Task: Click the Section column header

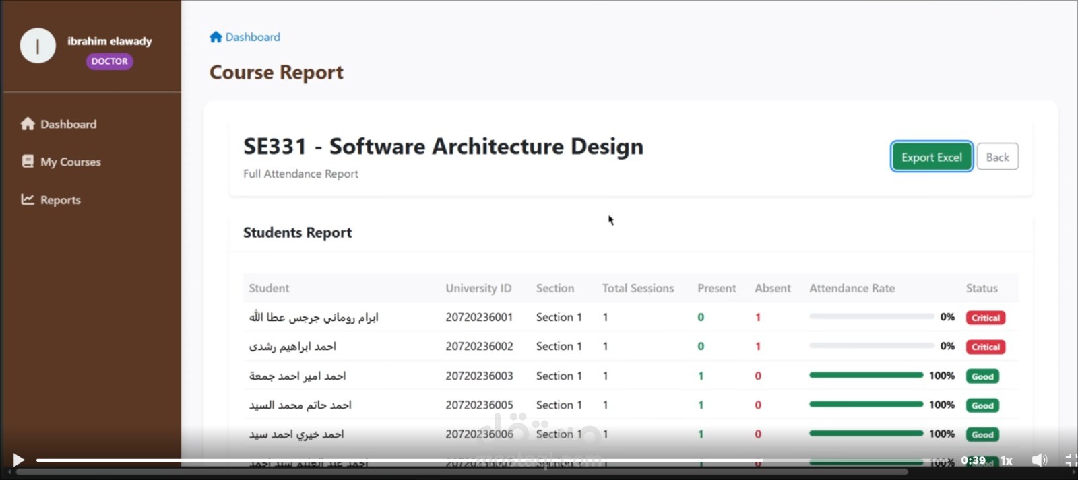Action: pos(555,288)
